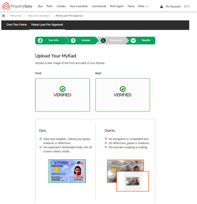Screen dimensions: 197x204
Task: Click the X beside 'No holograms'
Action: click(106, 139)
